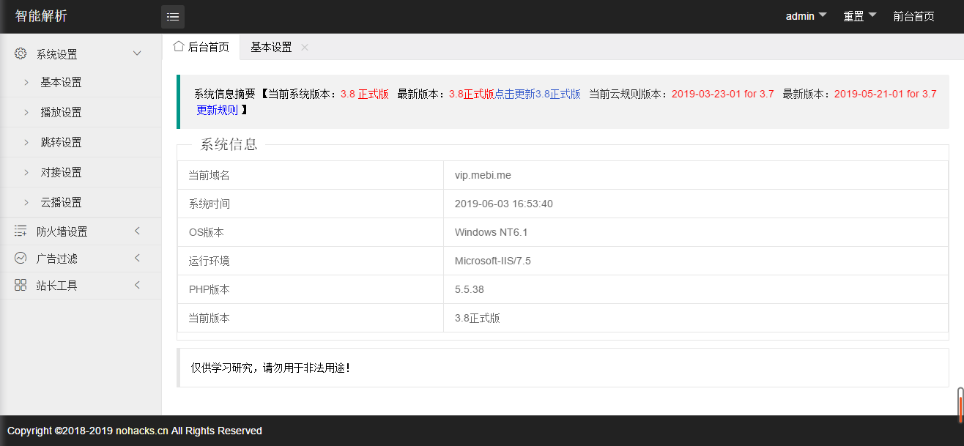Viewport: 964px width, 446px height.
Task: Click the 运行环境 label cell
Action: [x=311, y=261]
